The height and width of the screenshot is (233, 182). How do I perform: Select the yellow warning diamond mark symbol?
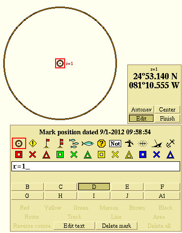click(x=33, y=143)
